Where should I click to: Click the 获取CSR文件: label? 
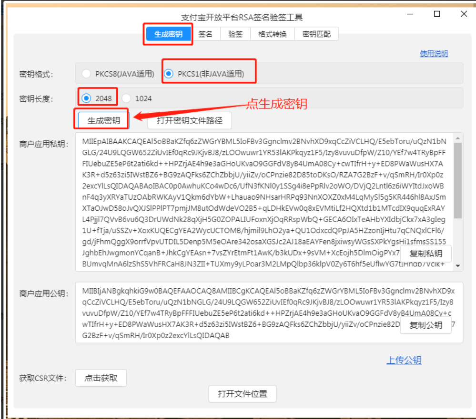tap(43, 378)
